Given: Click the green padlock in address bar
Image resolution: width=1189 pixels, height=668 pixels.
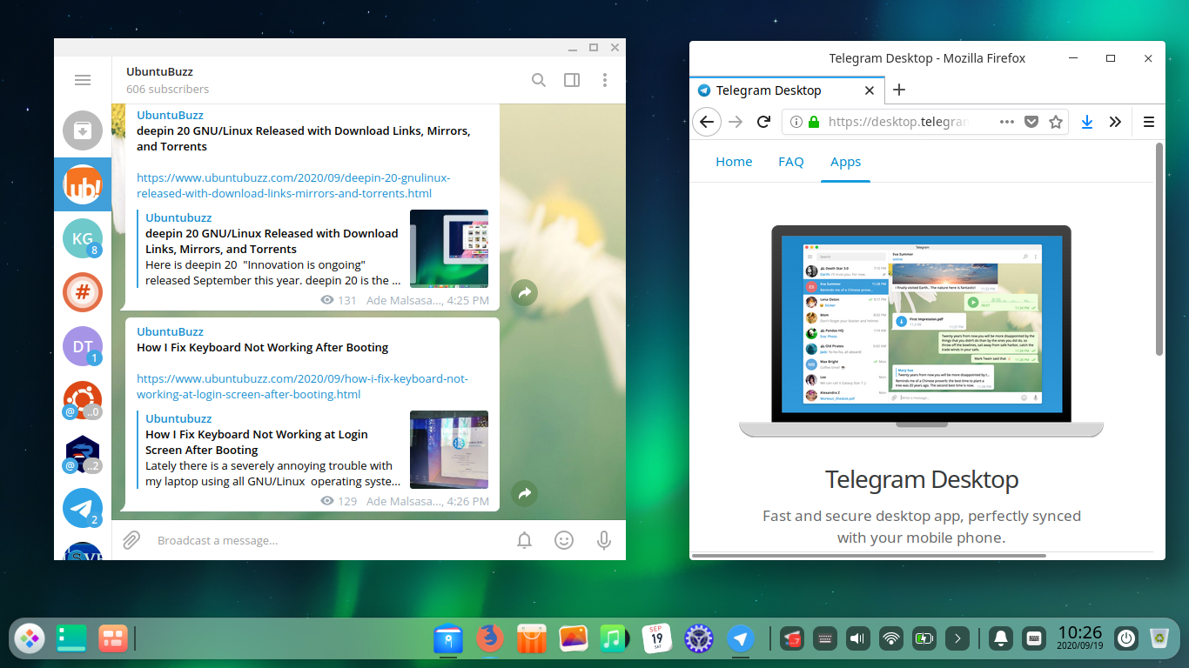Looking at the screenshot, I should pyautogui.click(x=814, y=122).
